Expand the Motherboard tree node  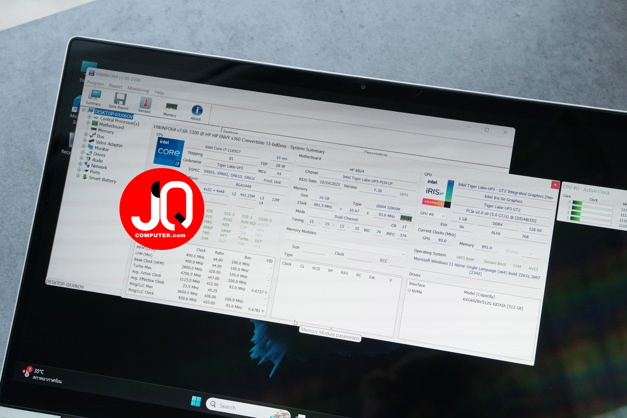[88, 122]
